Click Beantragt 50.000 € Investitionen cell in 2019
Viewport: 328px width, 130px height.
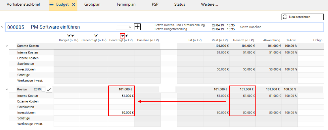(x=121, y=113)
